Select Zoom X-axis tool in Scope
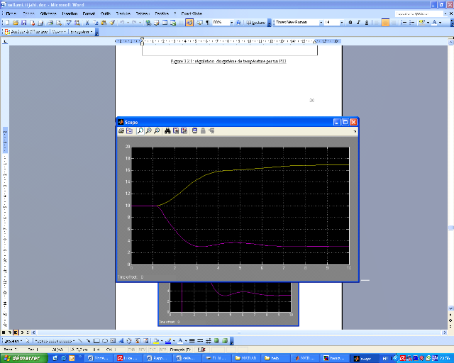Image resolution: width=454 pixels, height=363 pixels. tap(148, 131)
